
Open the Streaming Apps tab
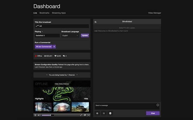coord(59,13)
